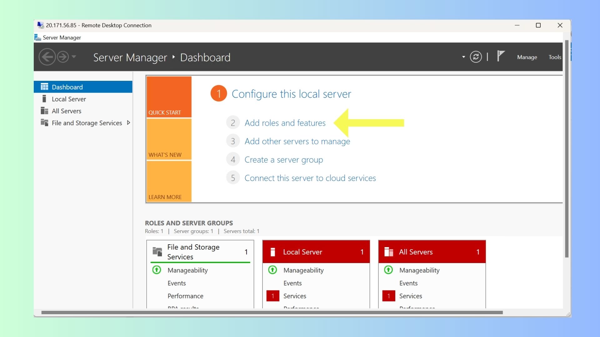Open the Manage menu
This screenshot has height=337, width=600.
527,57
